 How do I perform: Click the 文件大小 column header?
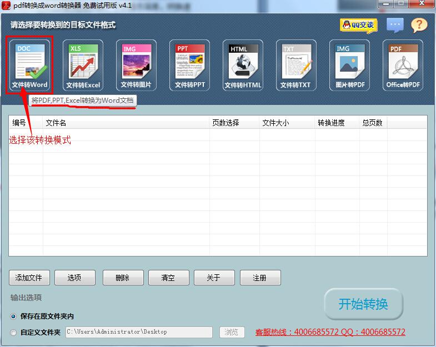[x=287, y=123]
